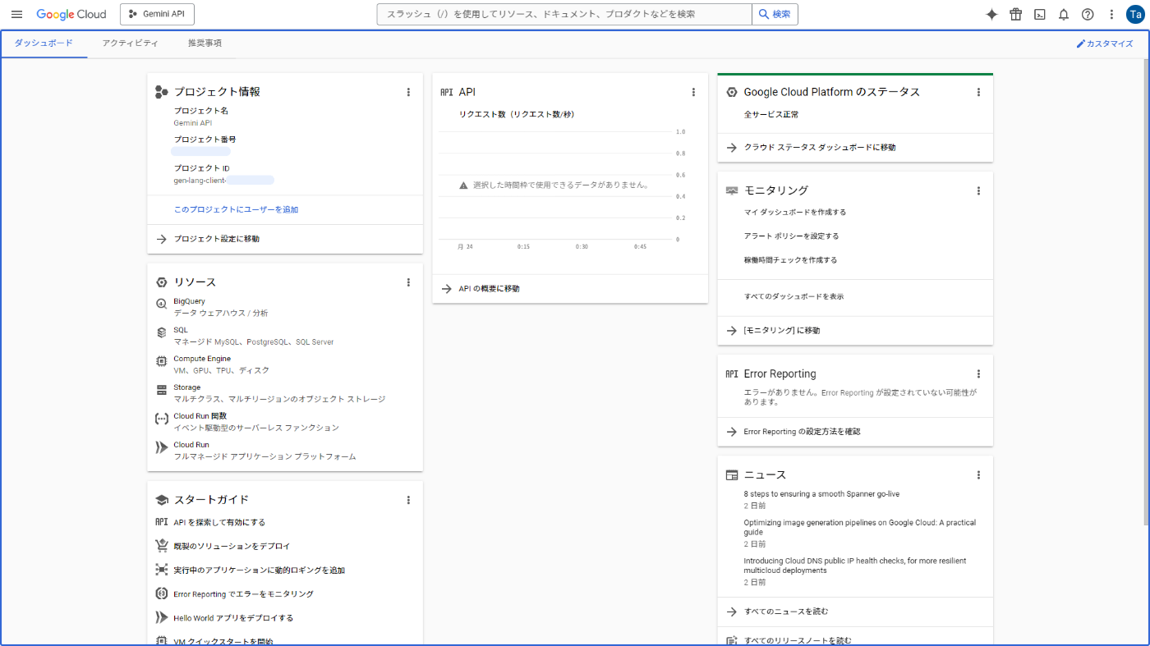Click the Compute Engine chip icon
This screenshot has width=1150, height=646.
[x=162, y=361]
